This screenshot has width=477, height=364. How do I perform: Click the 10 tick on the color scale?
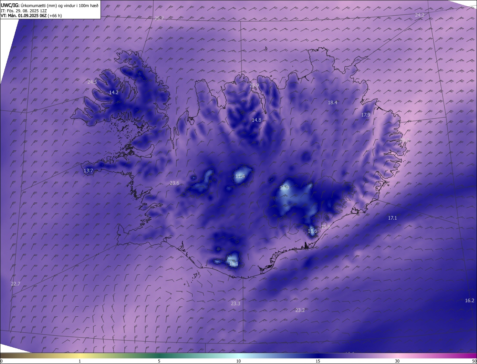point(238,361)
